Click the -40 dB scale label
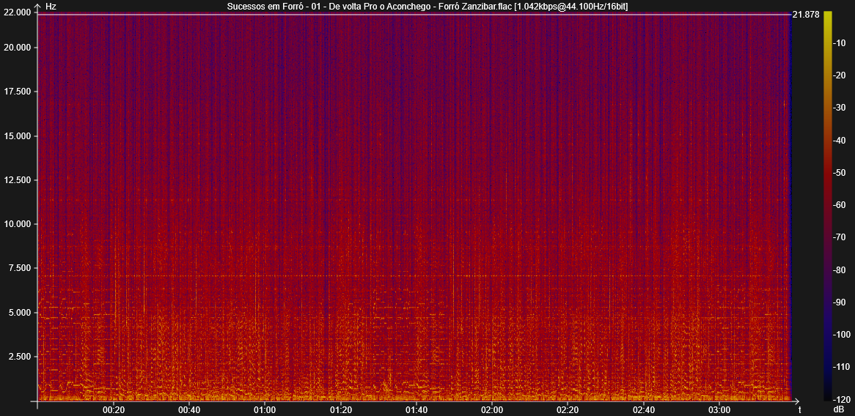The width and height of the screenshot is (855, 416). (x=840, y=141)
